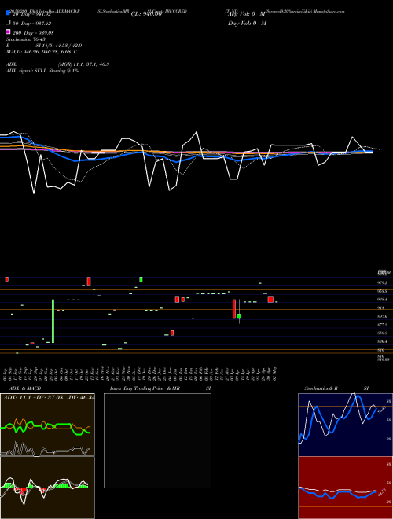The image size is (393, 519).
Task: Click the 'Avg Vol: 0 M' label
Action: click(247, 14)
